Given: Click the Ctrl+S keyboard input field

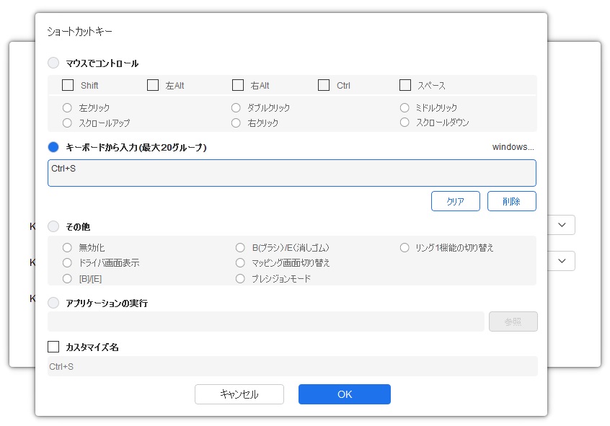Looking at the screenshot, I should (291, 173).
